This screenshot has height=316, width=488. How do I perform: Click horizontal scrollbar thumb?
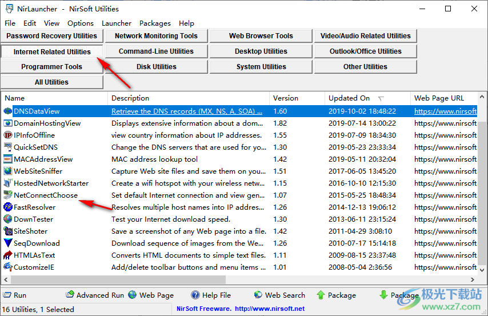click(118, 279)
